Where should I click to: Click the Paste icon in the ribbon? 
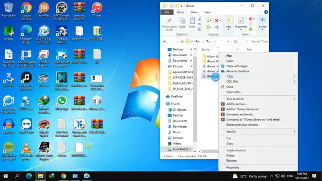[x=192, y=23]
